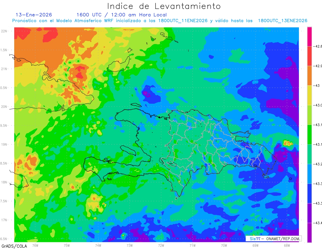Viewport: 322px width, 249px height.
Task: Select the date text "13-Ene-2026"
Action: coord(34,15)
